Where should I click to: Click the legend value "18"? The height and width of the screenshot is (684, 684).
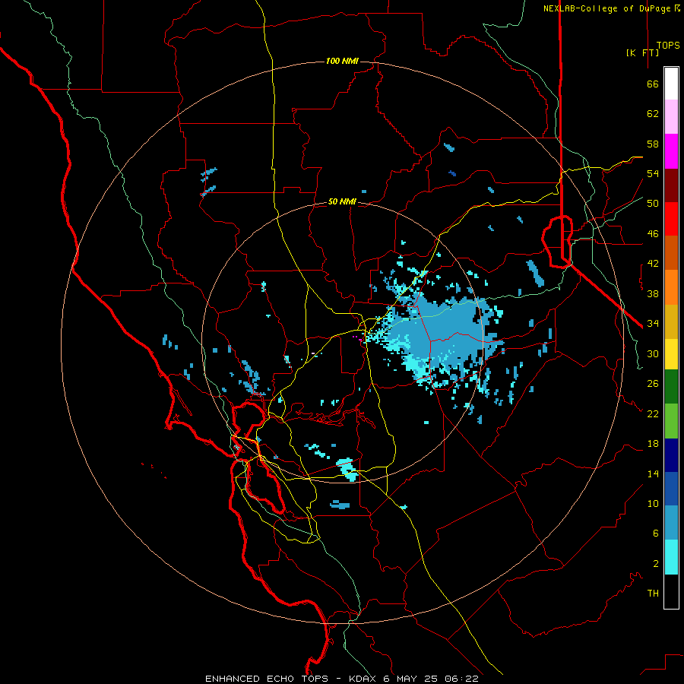(653, 444)
